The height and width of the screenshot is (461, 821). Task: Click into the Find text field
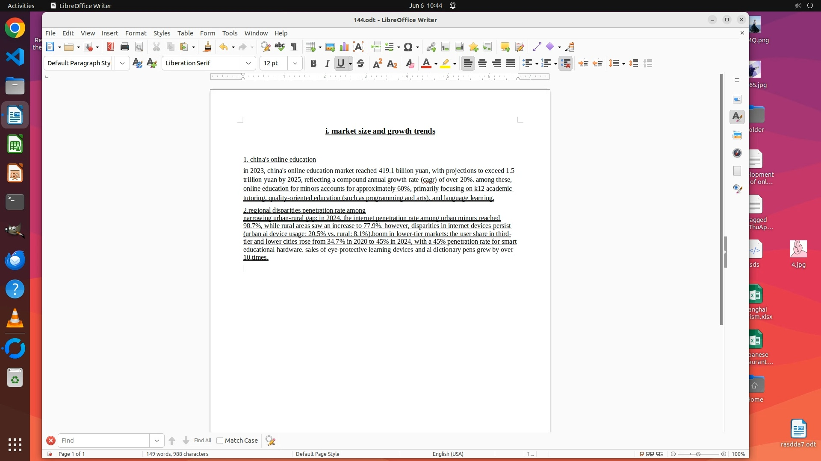pos(104,441)
